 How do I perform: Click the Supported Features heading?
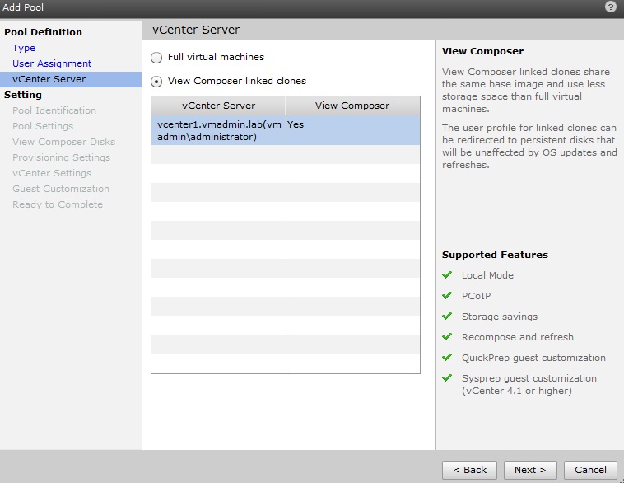(x=495, y=255)
